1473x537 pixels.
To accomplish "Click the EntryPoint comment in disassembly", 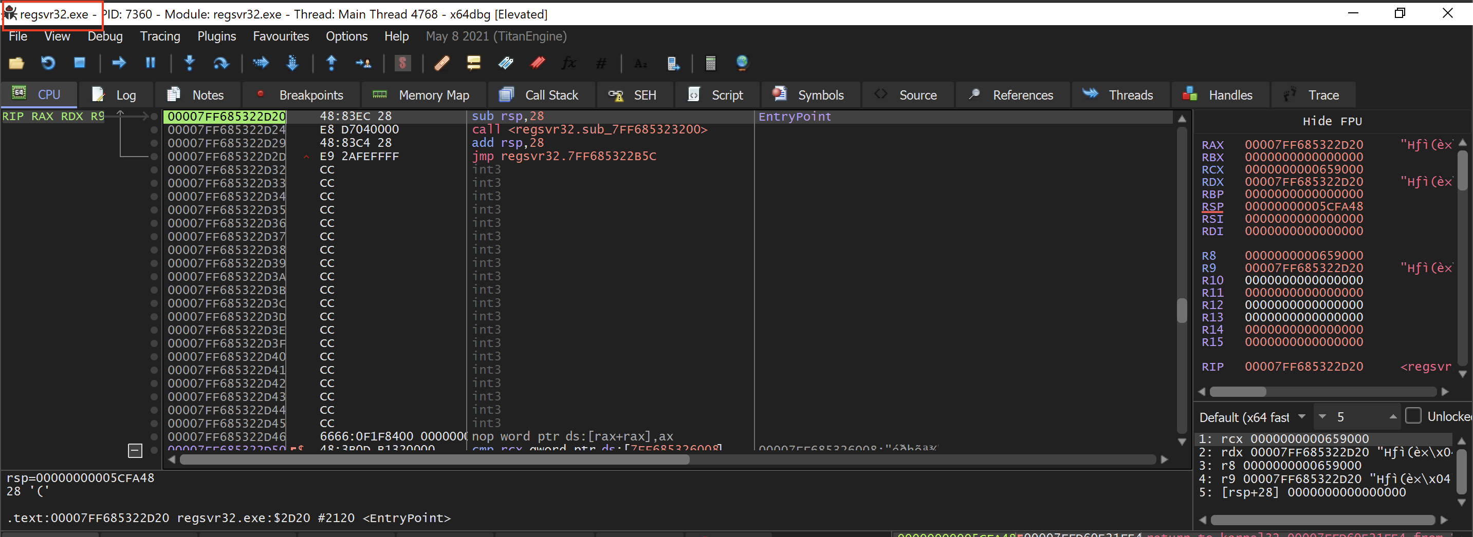I will [x=794, y=117].
